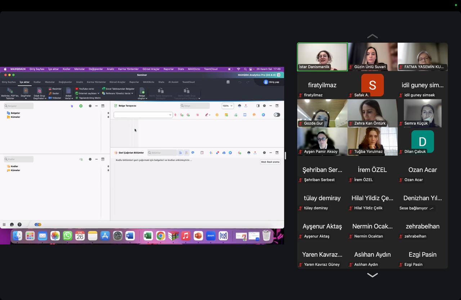This screenshot has height=300, width=461.
Task: Click the emoji code smiley icon
Action: tap(217, 115)
